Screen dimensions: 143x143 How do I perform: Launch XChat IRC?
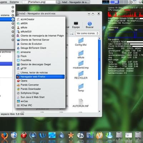[40, 105]
